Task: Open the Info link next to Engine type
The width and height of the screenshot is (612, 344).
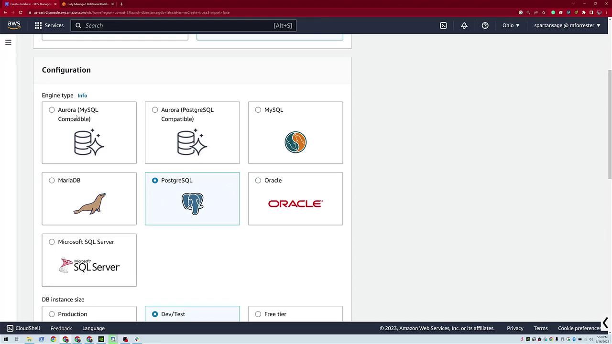Action: 82,96
